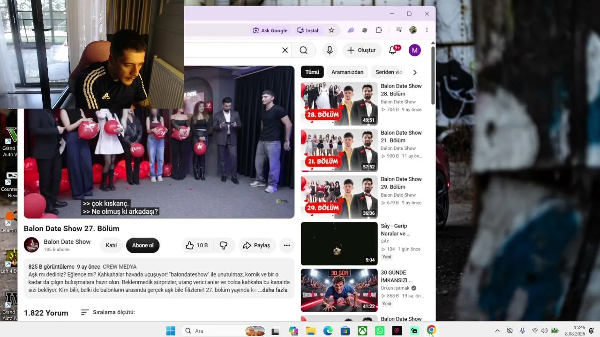
Task: Click the Katıl join button
Action: [x=111, y=245]
